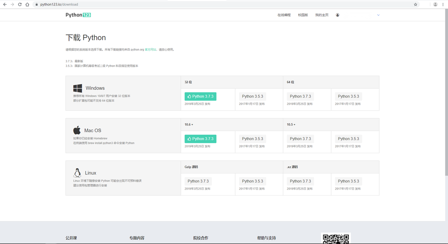
Task: Click footer heading 专题内容
Action: 137,238
